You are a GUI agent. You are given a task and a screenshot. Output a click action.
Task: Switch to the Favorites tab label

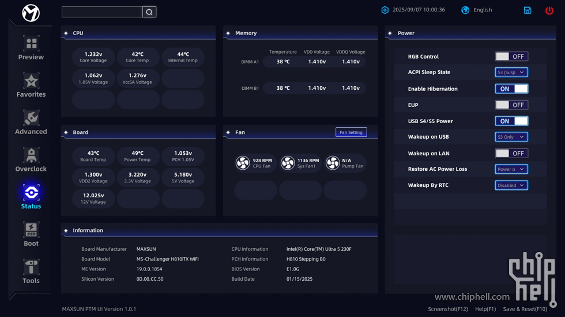[31, 94]
